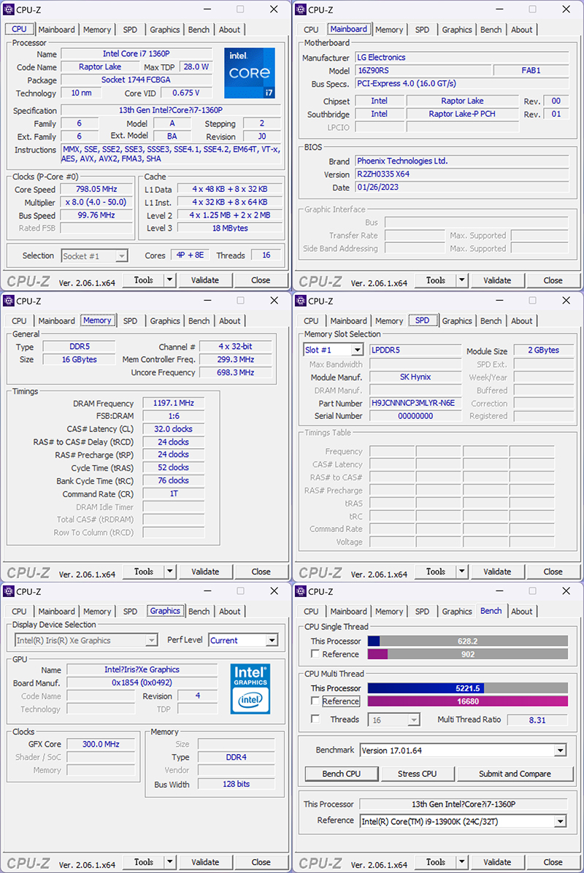This screenshot has width=584, height=873.
Task: Select the CPU tab in the Graphics window
Action: pyautogui.click(x=19, y=612)
